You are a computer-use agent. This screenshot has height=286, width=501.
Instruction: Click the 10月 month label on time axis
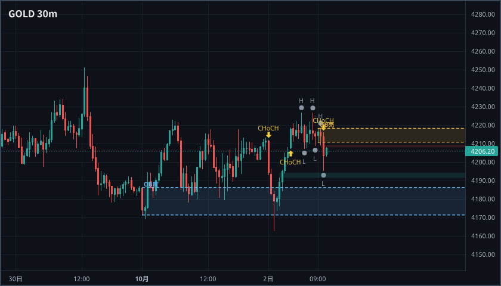click(142, 279)
